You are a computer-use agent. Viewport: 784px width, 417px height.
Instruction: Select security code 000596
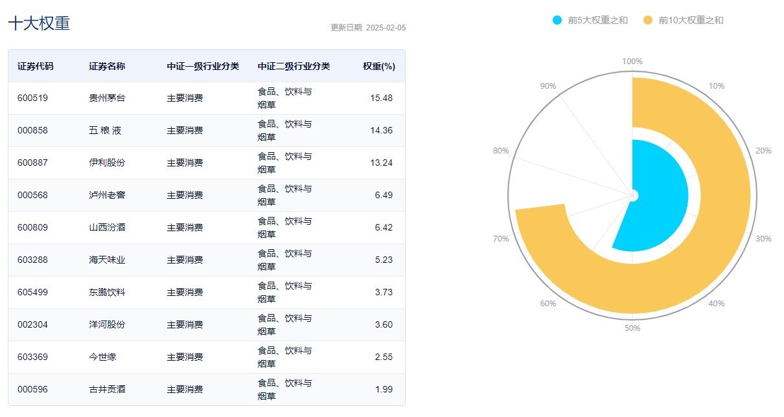pyautogui.click(x=32, y=389)
